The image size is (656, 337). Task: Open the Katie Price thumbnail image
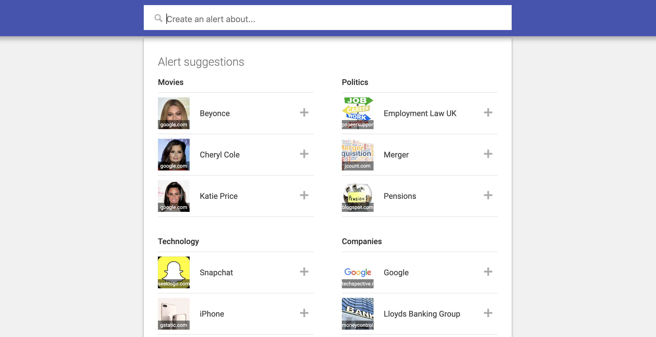point(174,196)
